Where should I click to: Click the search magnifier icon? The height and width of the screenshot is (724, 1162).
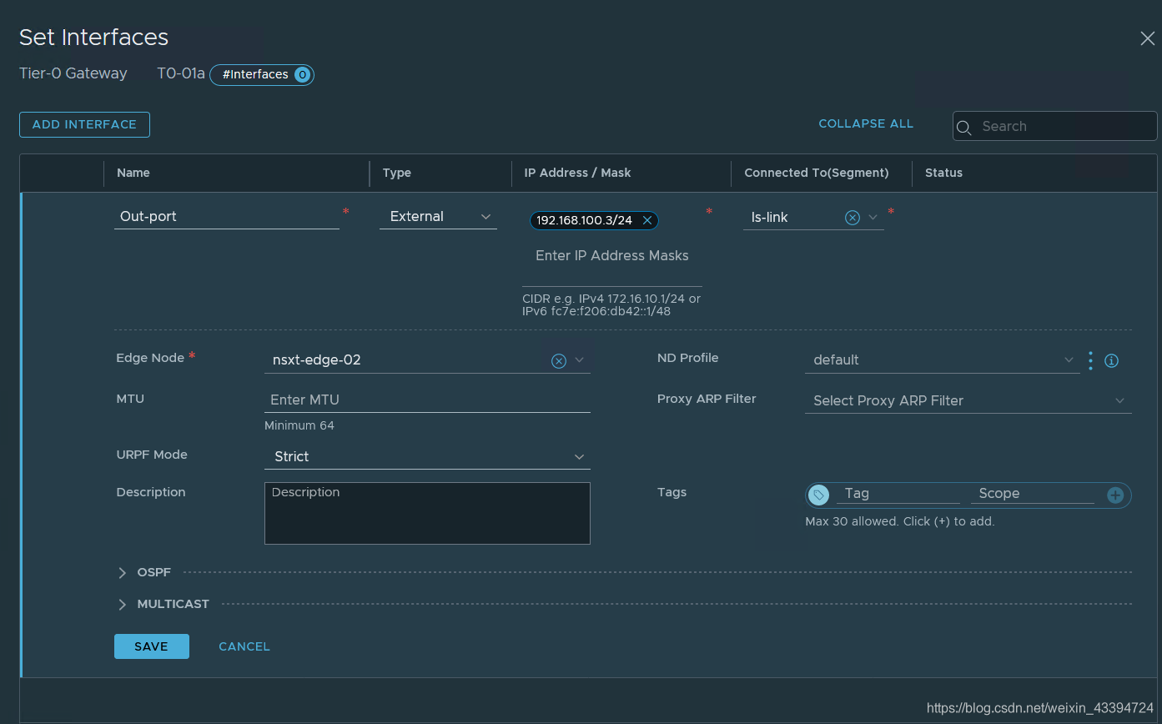(964, 128)
